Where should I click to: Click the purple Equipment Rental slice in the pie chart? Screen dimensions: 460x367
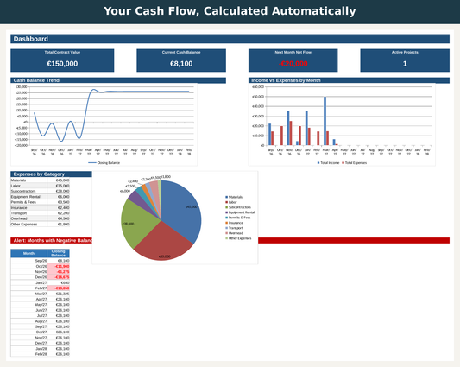tap(138, 199)
